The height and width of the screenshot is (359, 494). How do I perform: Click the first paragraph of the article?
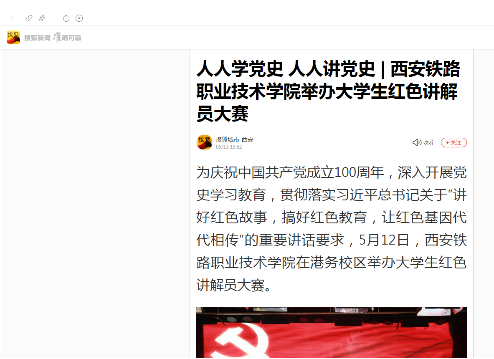tap(332, 229)
